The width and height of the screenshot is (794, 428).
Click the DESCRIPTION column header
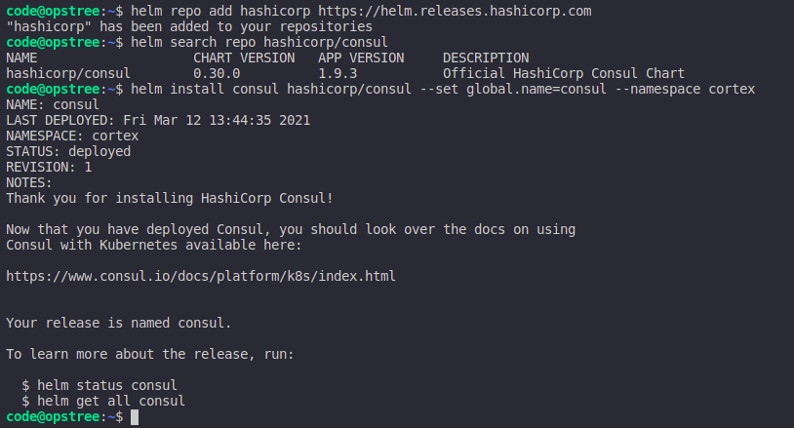click(486, 58)
